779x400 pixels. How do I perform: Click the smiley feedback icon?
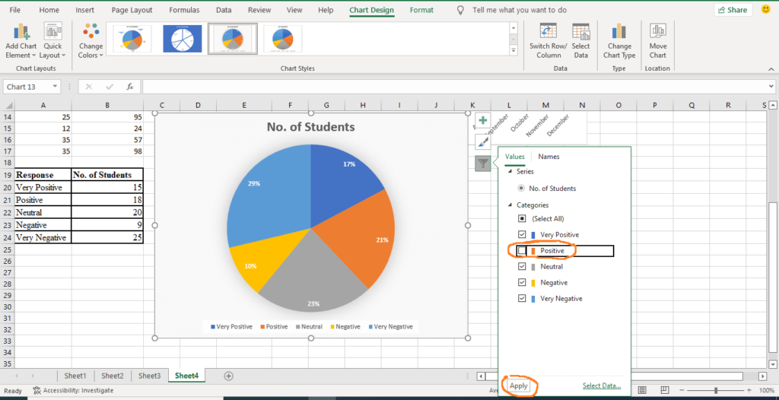[x=765, y=9]
